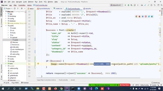The width and height of the screenshot is (163, 91).
Task: Toggle the TODO tool window at bottom
Action: (15, 83)
